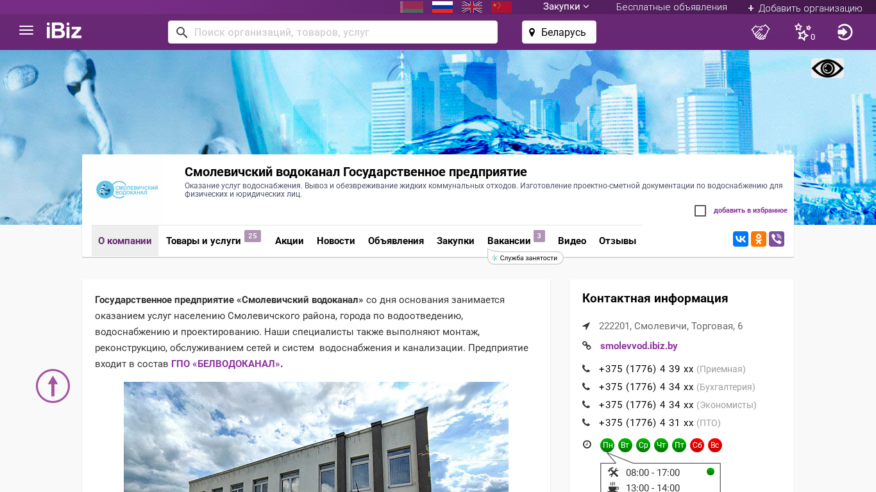Switch language to Chinese flag

click(x=501, y=7)
